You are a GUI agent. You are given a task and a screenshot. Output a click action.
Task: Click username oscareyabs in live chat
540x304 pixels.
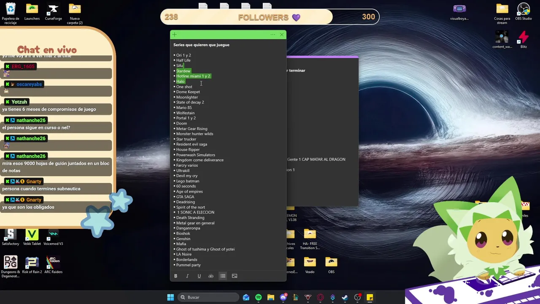pyautogui.click(x=29, y=84)
